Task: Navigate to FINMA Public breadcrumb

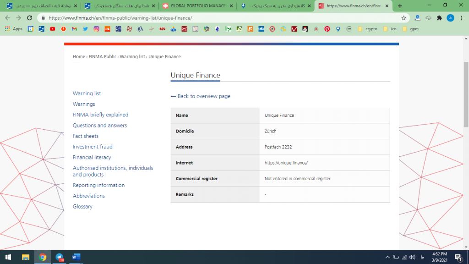Action: tap(103, 57)
